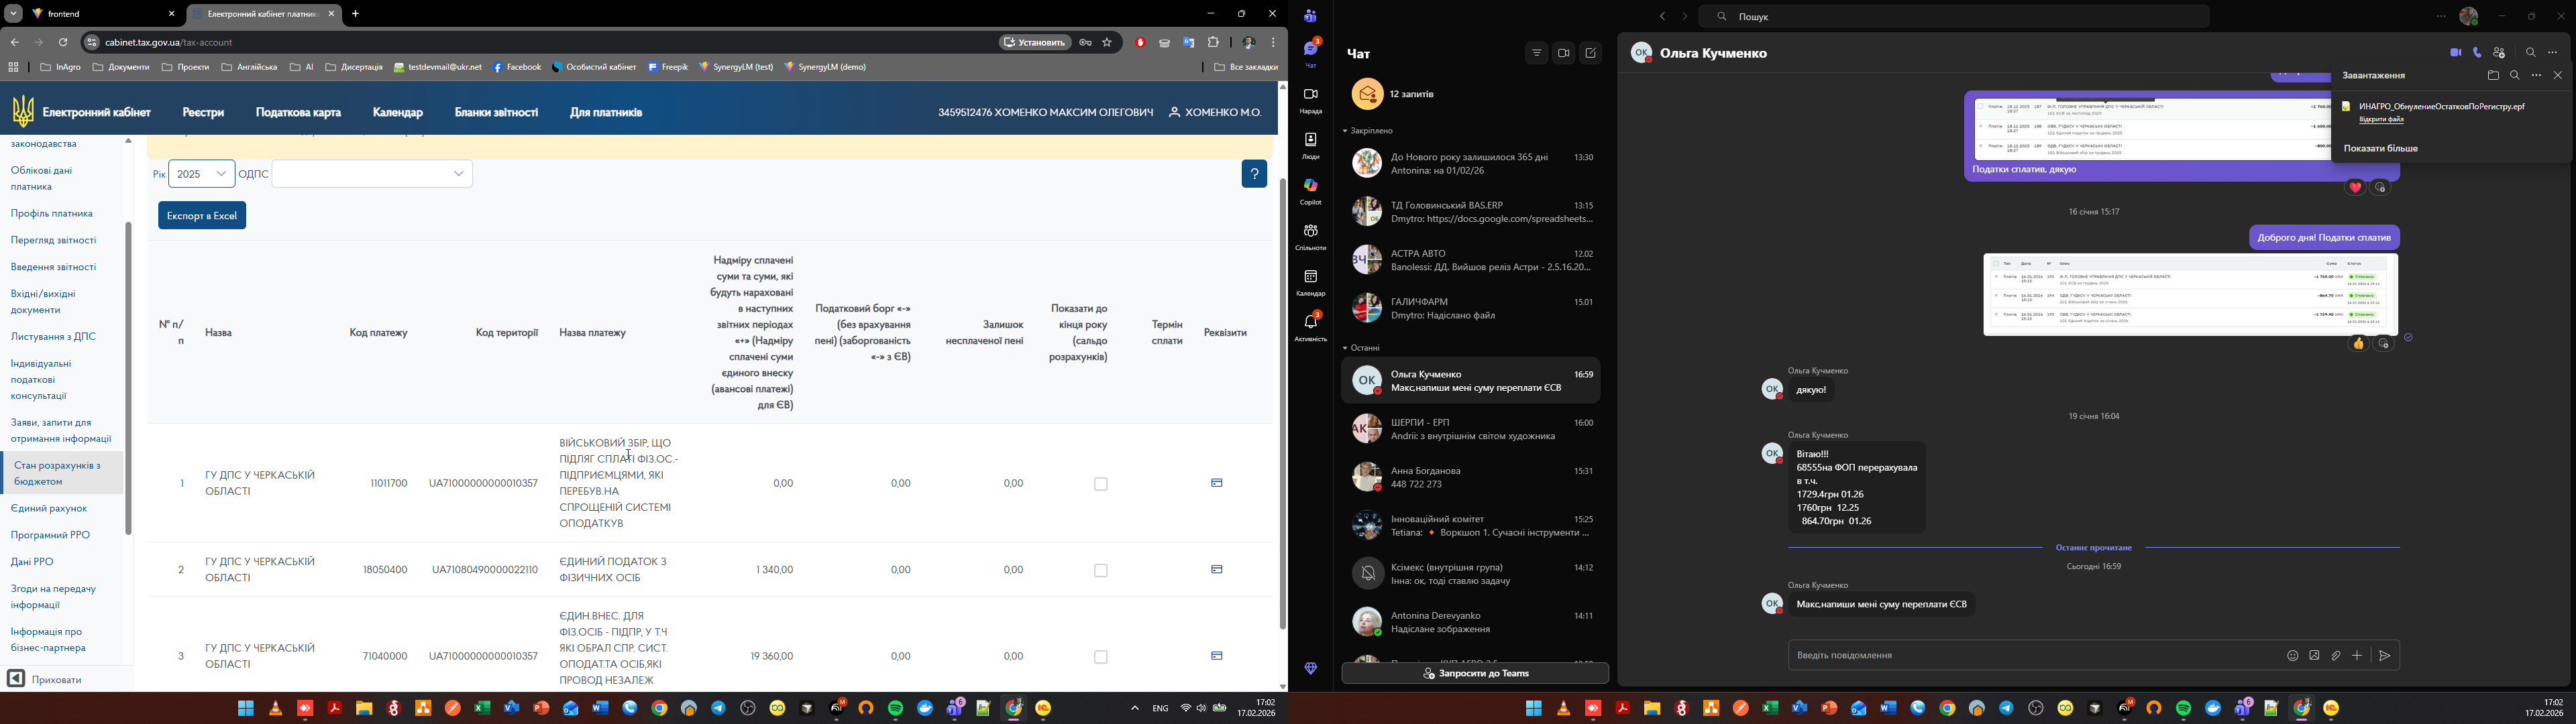
Task: Click new chat compose icon
Action: coord(1590,54)
